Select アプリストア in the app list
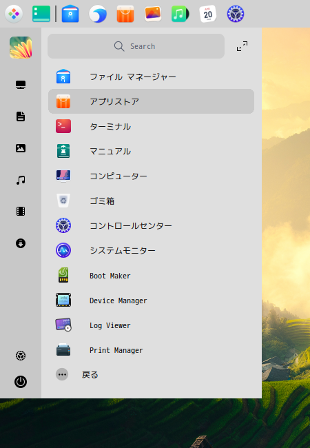This screenshot has width=310, height=448. 151,101
